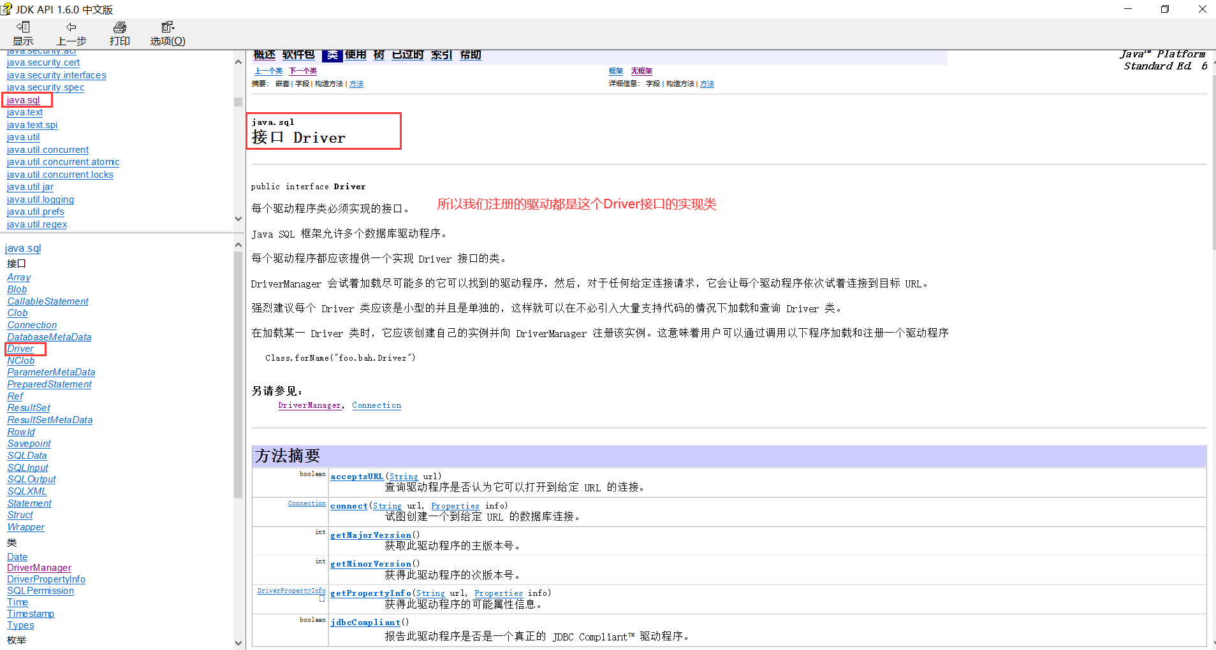Open the getMinorVersion method link
This screenshot has height=650, width=1216.
(370, 564)
